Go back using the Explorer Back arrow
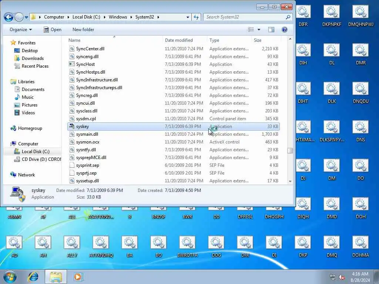The height and width of the screenshot is (284, 379). [x=9, y=17]
